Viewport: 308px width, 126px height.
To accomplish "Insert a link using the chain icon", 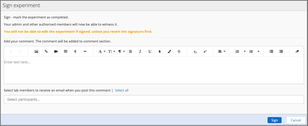I will [46, 51].
